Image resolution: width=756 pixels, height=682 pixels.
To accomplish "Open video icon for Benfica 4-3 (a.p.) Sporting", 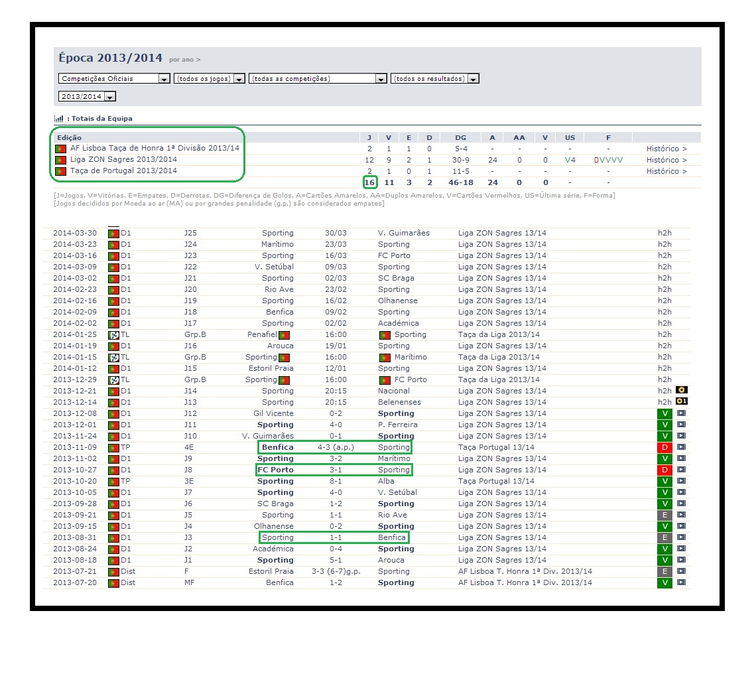I will pyautogui.click(x=681, y=447).
